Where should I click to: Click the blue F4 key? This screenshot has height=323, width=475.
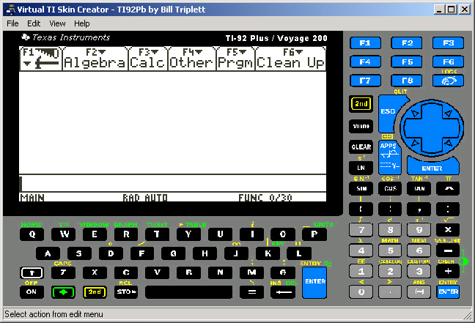[x=365, y=62]
